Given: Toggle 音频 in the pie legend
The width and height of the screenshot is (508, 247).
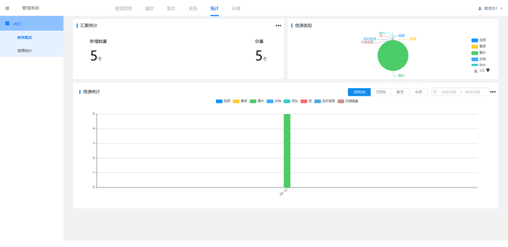Looking at the screenshot, I should coord(479,47).
